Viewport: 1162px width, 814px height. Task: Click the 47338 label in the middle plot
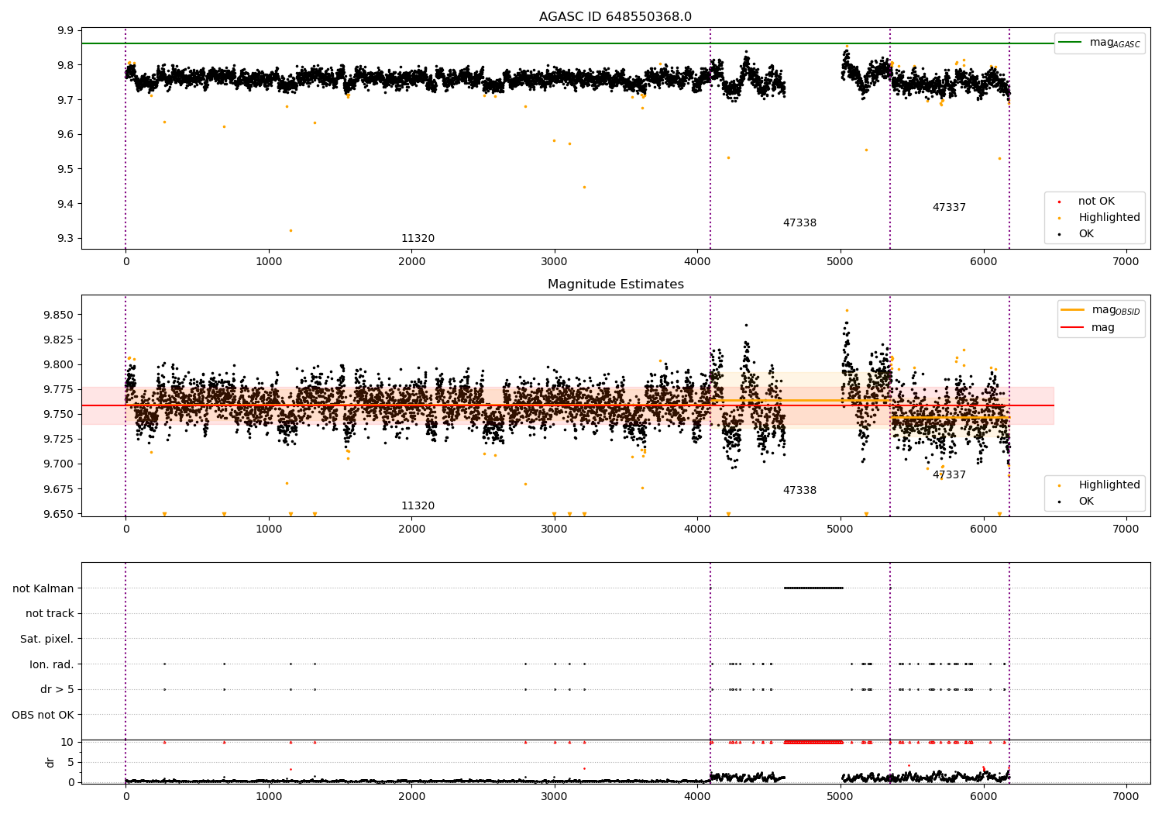(799, 491)
